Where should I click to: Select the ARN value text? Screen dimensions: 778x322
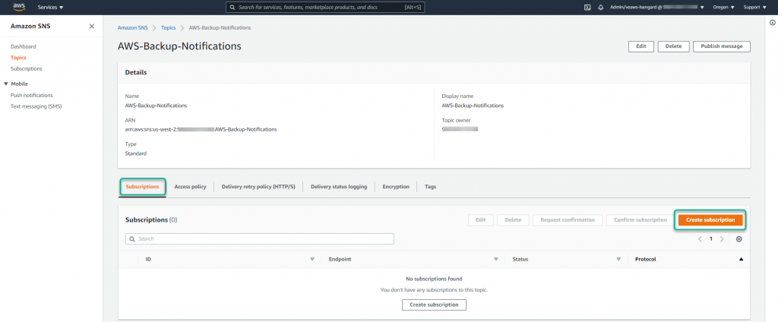[201, 130]
